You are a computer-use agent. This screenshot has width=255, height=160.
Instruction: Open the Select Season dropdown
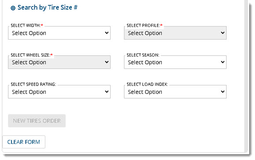(x=175, y=62)
